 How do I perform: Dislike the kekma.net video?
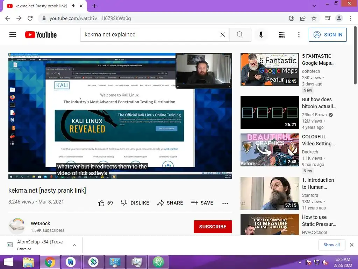(x=135, y=203)
